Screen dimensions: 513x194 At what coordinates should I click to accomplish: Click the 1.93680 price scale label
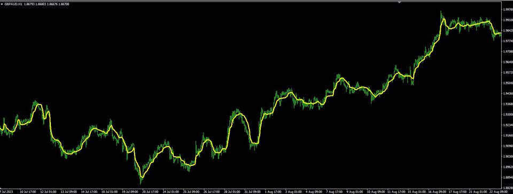click(508, 104)
